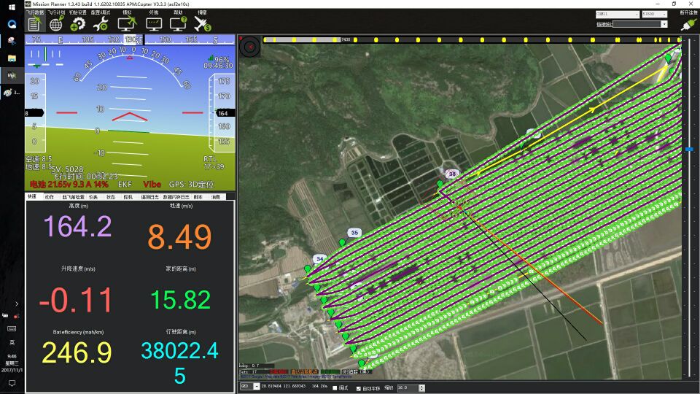Click the Vibe status label in HUD
This screenshot has width=700, height=394.
click(152, 184)
